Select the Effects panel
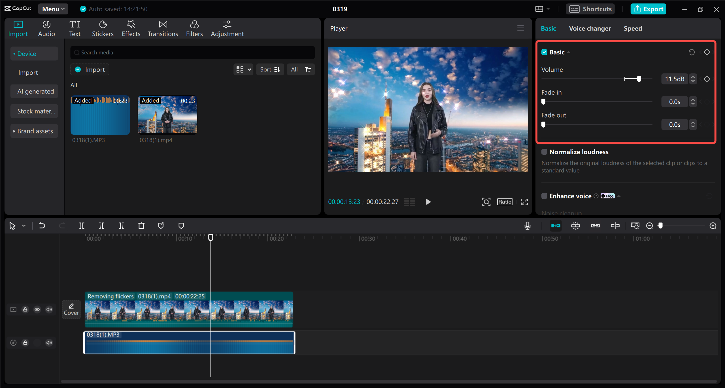Viewport: 725px width, 388px height. tap(131, 28)
